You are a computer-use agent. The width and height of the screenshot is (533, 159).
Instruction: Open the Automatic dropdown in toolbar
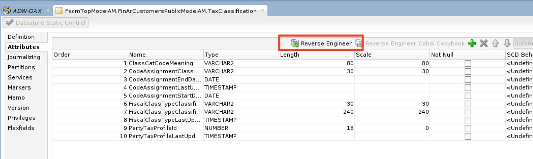pyautogui.click(x=523, y=44)
